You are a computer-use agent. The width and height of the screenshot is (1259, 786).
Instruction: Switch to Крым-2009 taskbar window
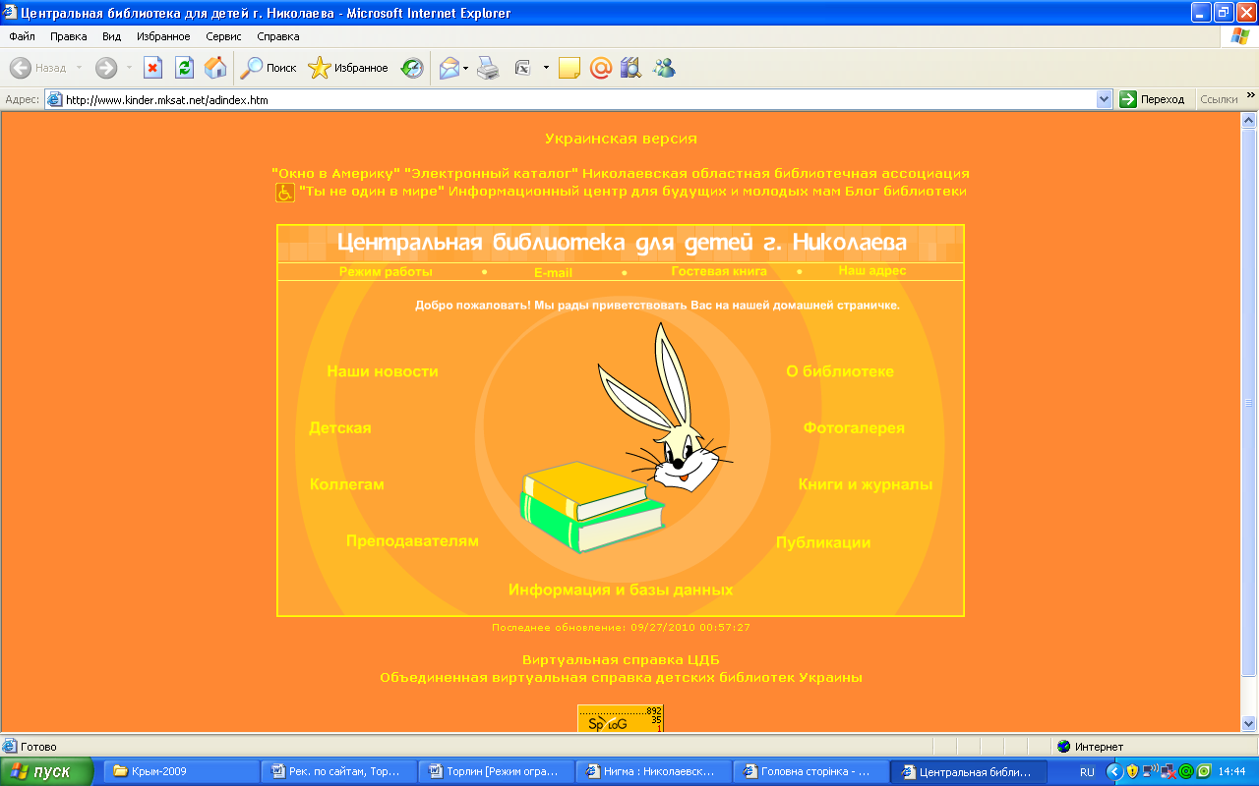[x=184, y=771]
